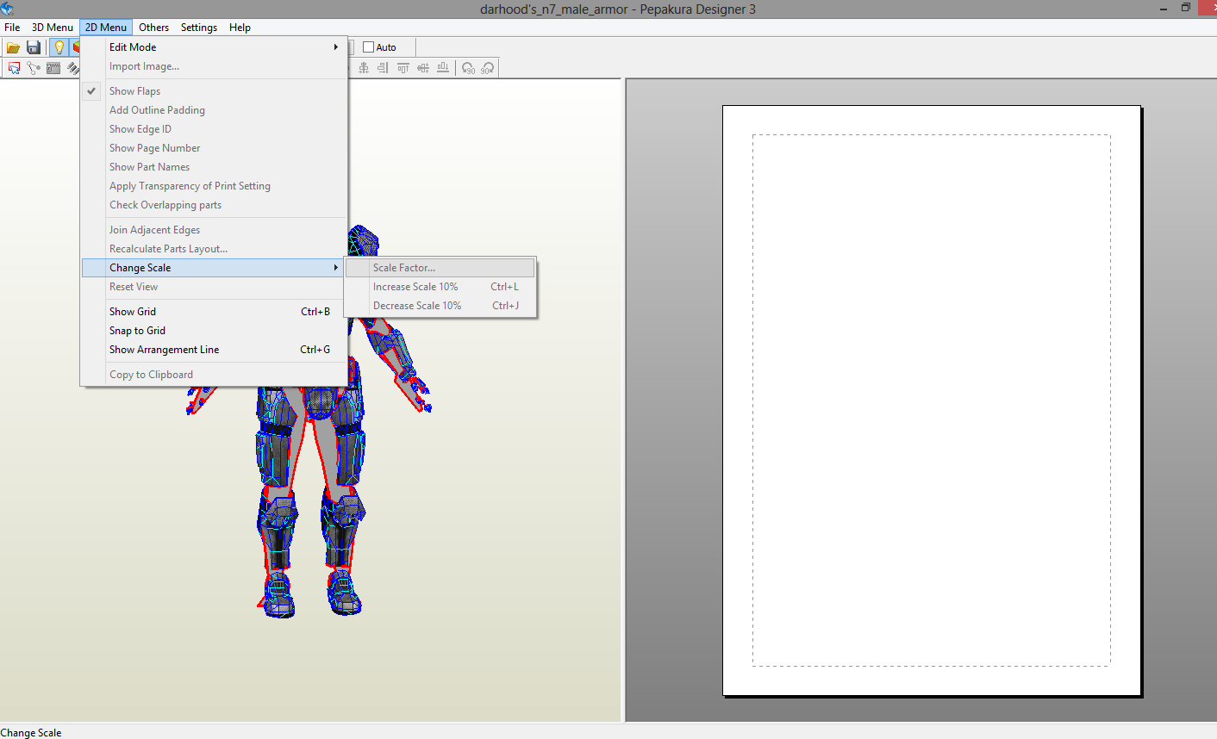Select the 2D select-and-move arrow tool

pos(14,68)
